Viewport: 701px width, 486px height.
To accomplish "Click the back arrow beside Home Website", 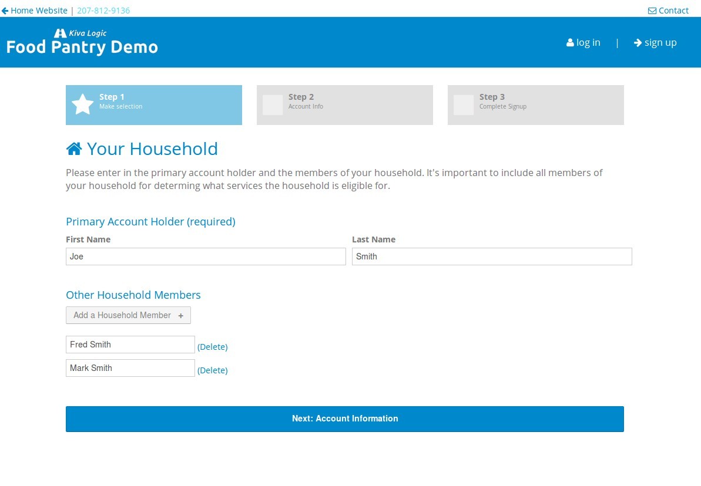I will (x=5, y=11).
